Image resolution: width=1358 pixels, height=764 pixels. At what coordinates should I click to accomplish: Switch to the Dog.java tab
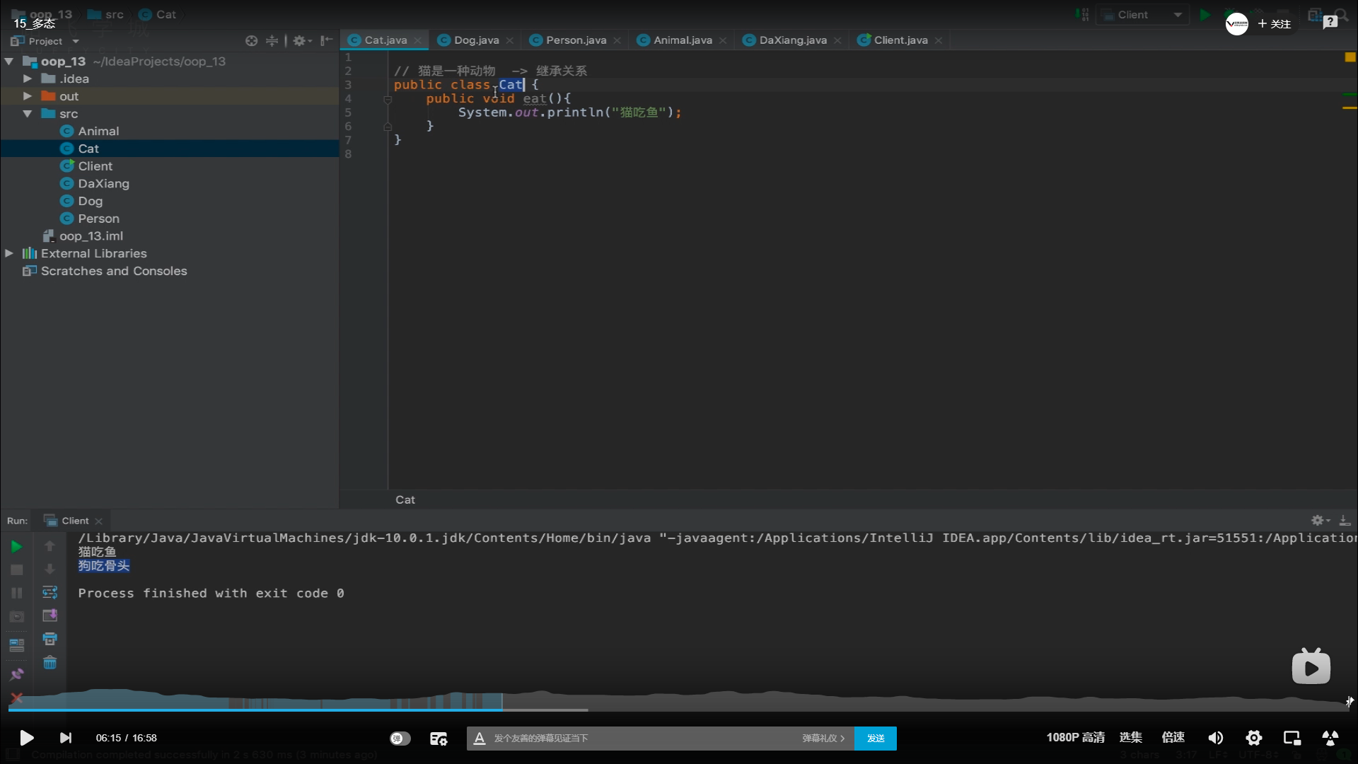476,40
